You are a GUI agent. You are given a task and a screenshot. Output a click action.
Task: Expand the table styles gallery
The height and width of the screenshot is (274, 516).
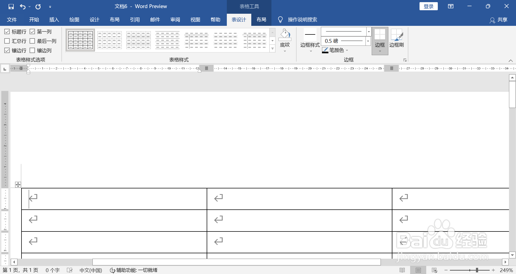(272, 49)
